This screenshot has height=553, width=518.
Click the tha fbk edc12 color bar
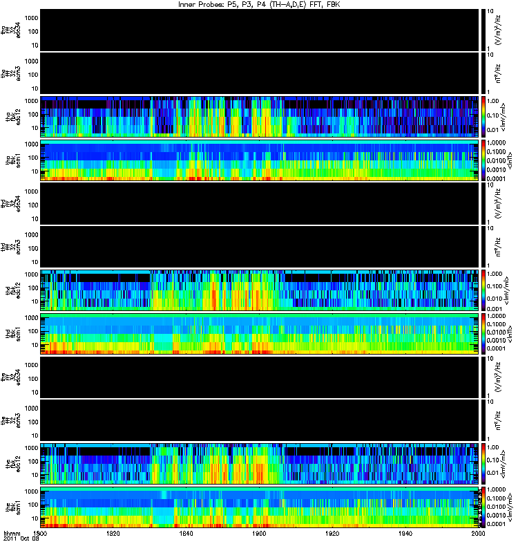click(x=483, y=117)
